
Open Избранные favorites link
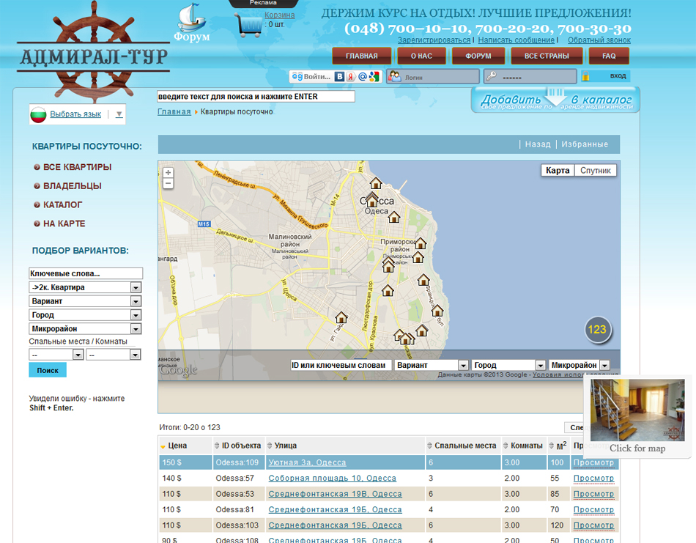[585, 144]
